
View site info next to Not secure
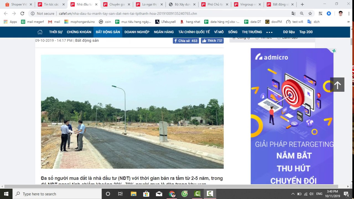33,14
